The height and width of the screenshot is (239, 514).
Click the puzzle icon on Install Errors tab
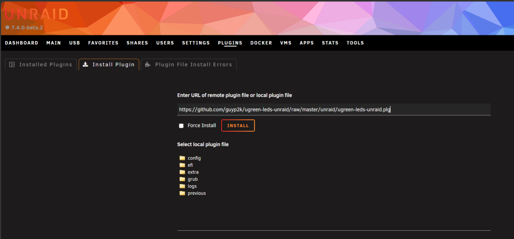148,65
